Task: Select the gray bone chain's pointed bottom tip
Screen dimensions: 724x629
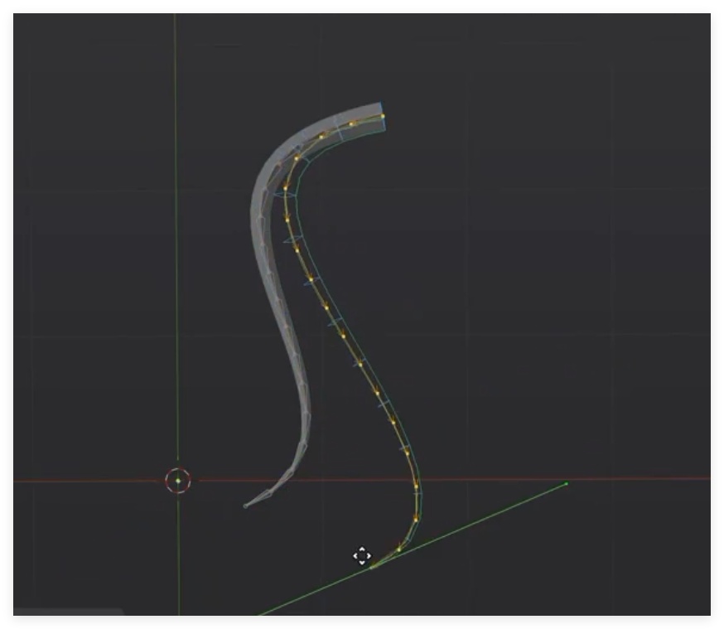Action: [246, 506]
